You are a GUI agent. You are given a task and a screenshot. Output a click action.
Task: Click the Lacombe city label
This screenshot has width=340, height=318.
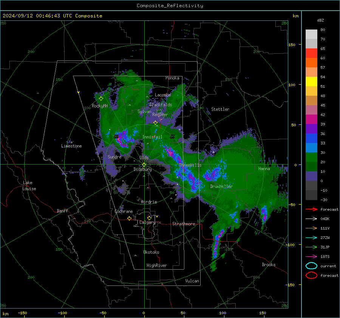[163, 95]
